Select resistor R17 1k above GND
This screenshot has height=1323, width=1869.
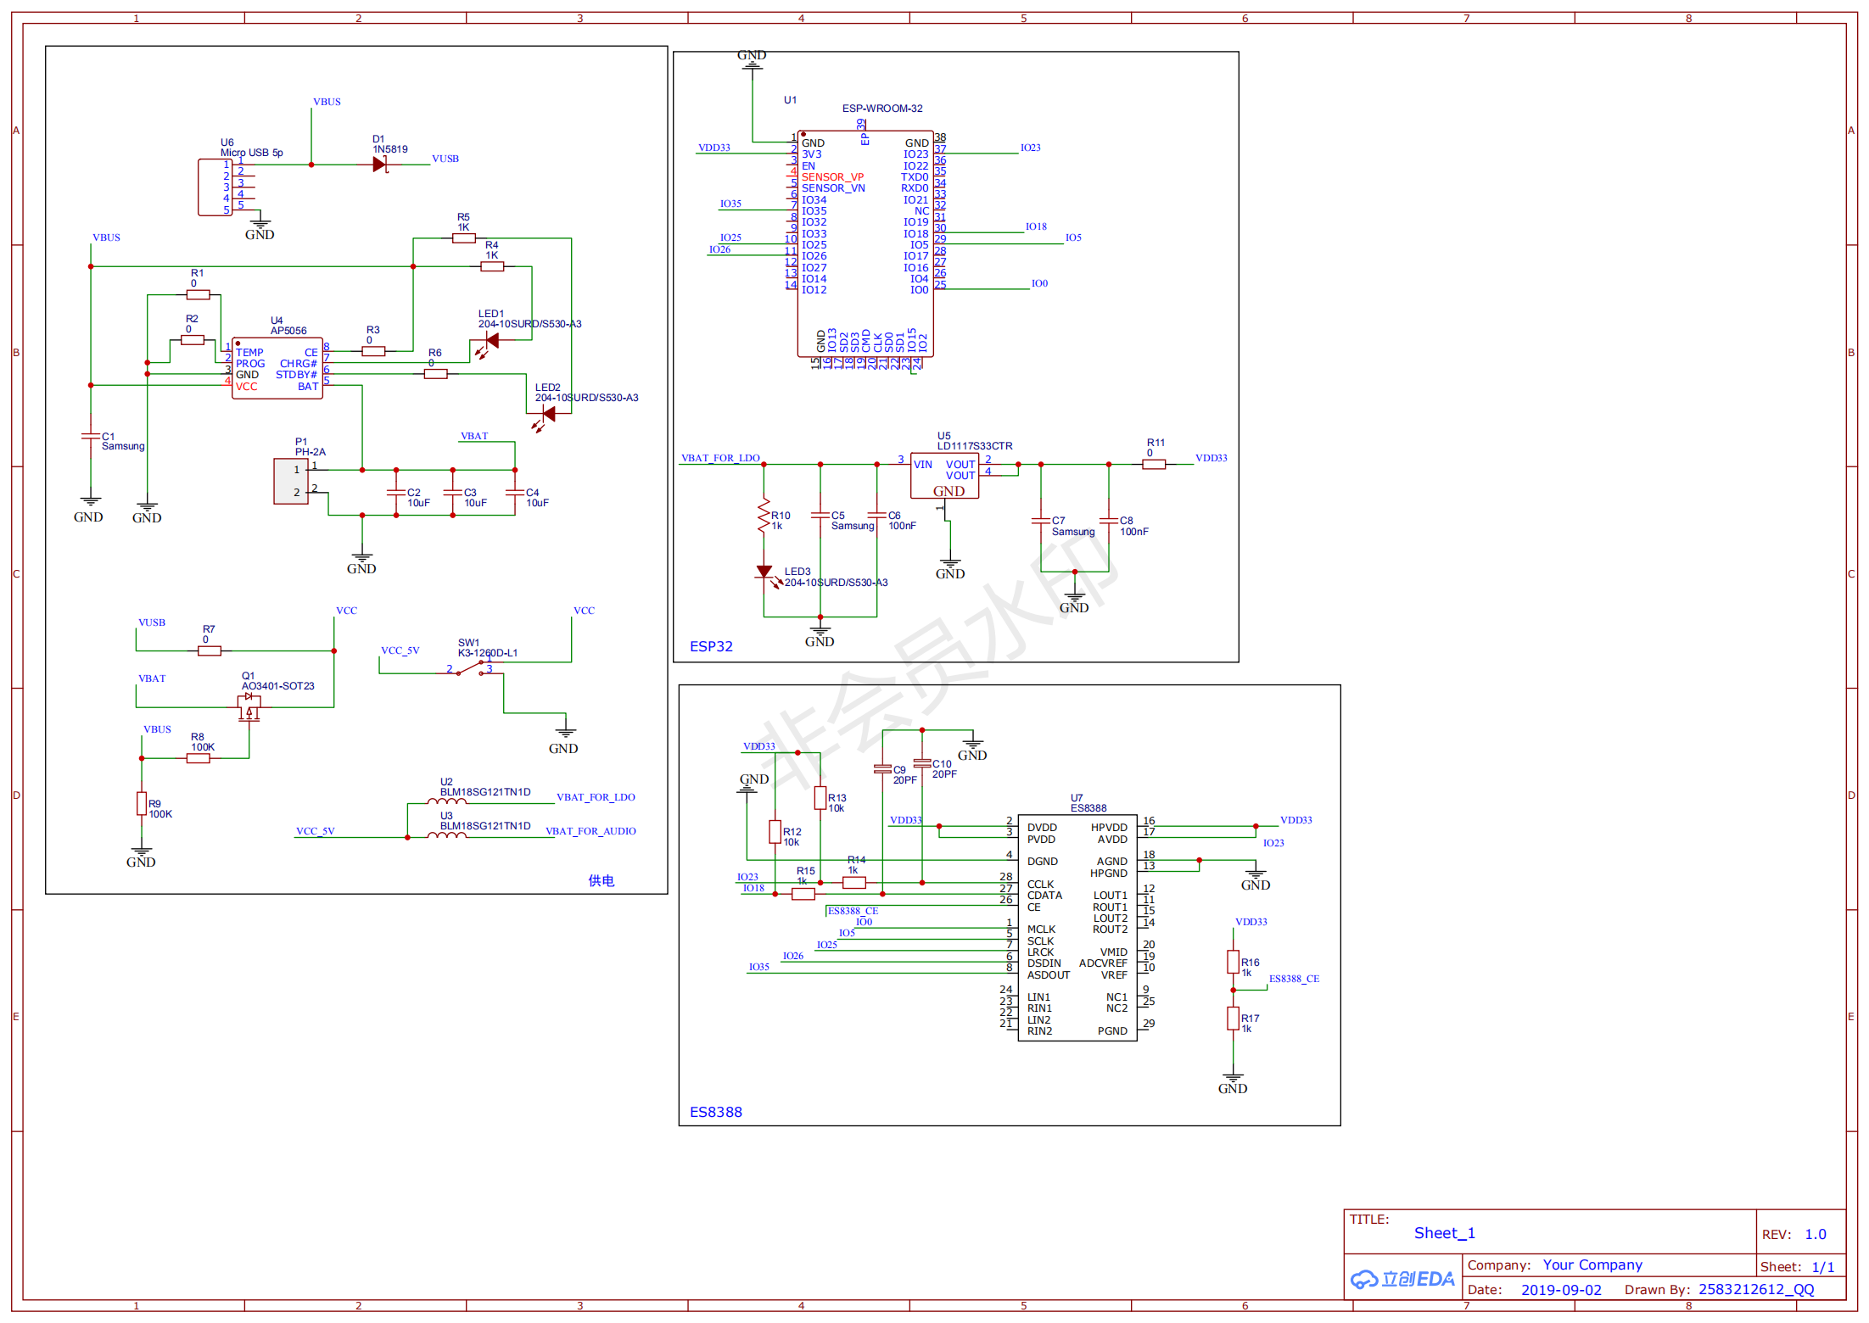pos(1233,1018)
